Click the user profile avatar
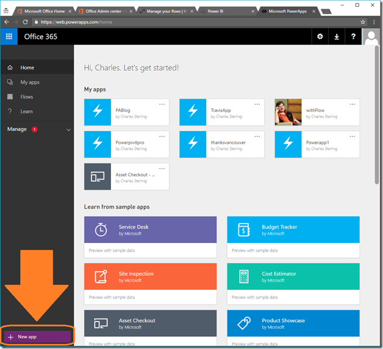Screen dimensions: 383x349 pos(371,37)
